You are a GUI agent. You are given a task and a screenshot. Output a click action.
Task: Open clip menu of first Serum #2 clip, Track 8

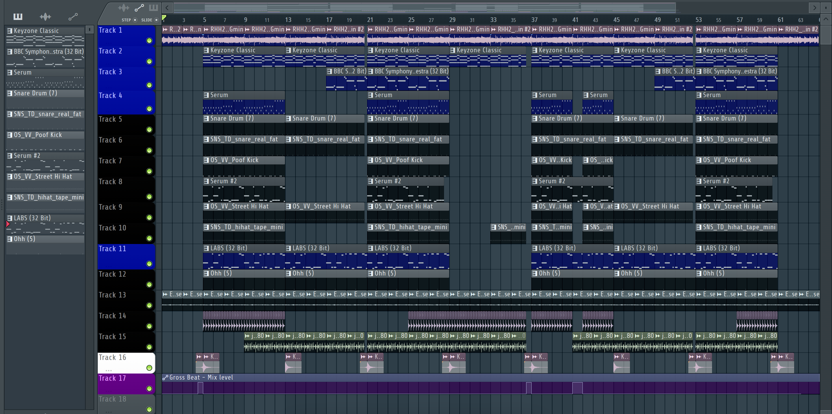coord(206,181)
